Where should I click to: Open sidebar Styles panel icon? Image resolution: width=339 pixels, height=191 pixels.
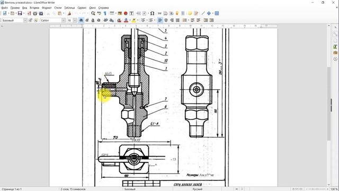pos(335,47)
